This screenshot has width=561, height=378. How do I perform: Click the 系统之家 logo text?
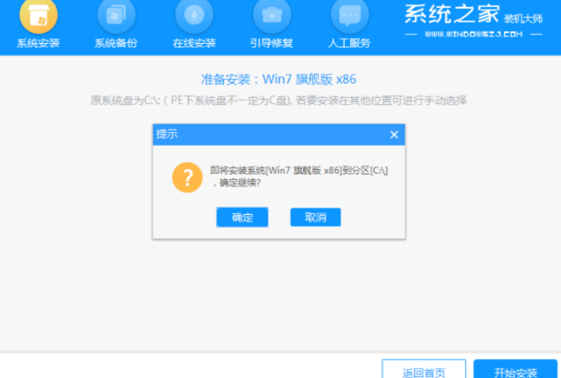(x=452, y=14)
